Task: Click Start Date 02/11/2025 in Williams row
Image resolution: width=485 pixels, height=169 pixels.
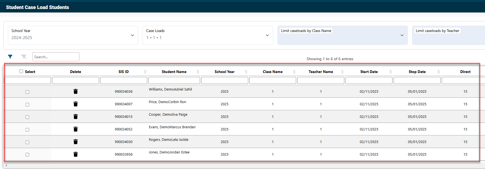Action: [x=369, y=92]
